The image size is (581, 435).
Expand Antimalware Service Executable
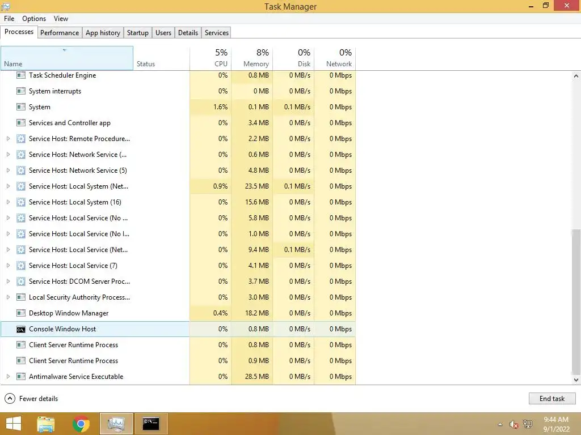tap(8, 377)
